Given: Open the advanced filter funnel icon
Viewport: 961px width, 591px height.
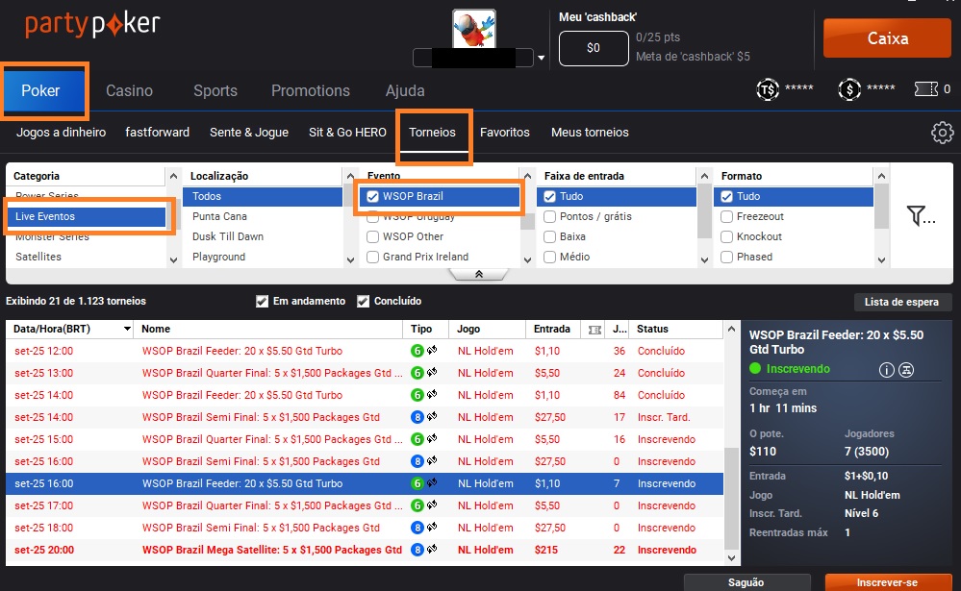Looking at the screenshot, I should 920,216.
